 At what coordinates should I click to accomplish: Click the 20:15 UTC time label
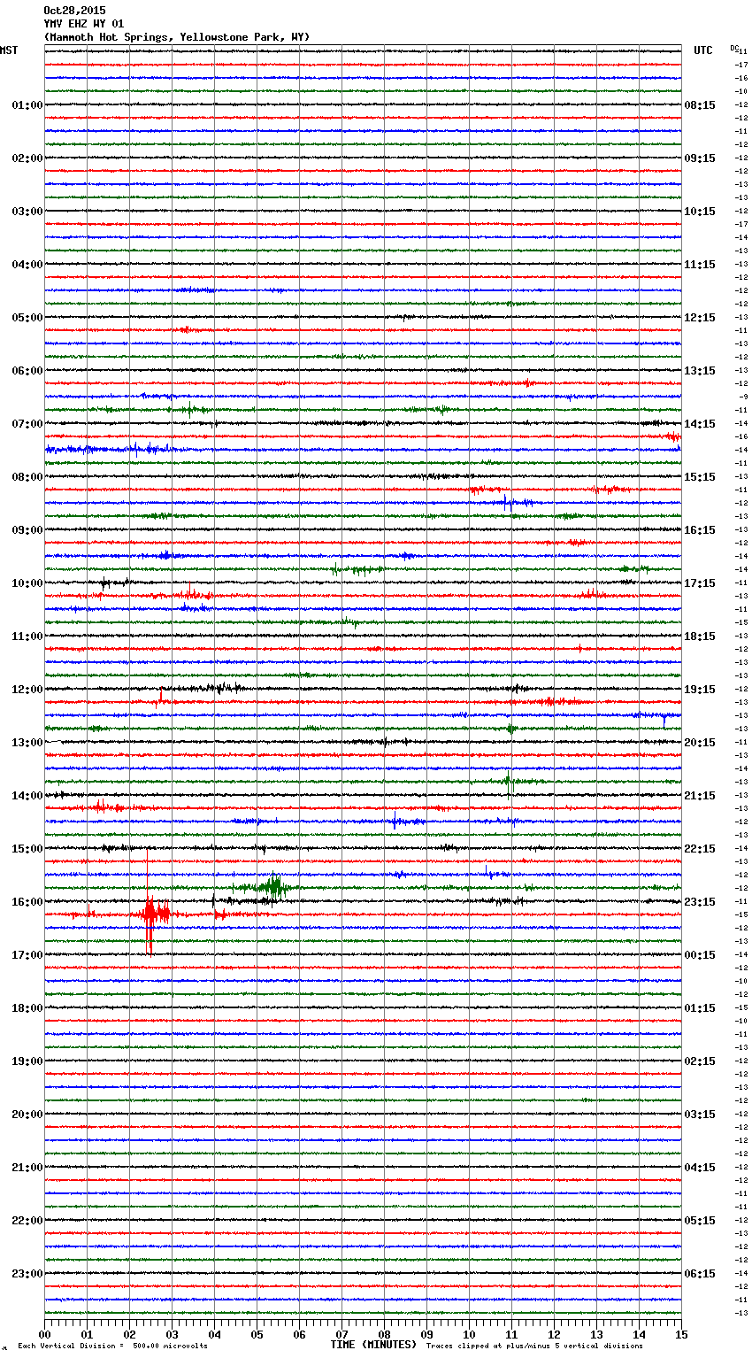click(700, 743)
